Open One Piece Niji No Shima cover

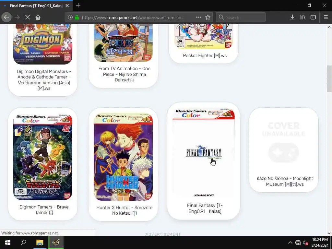(123, 43)
